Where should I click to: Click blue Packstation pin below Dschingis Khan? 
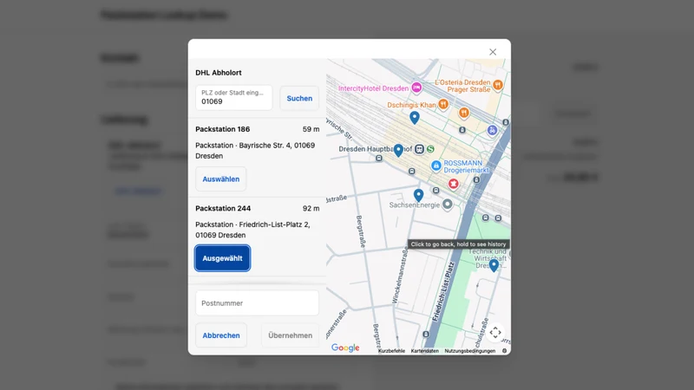coord(415,118)
